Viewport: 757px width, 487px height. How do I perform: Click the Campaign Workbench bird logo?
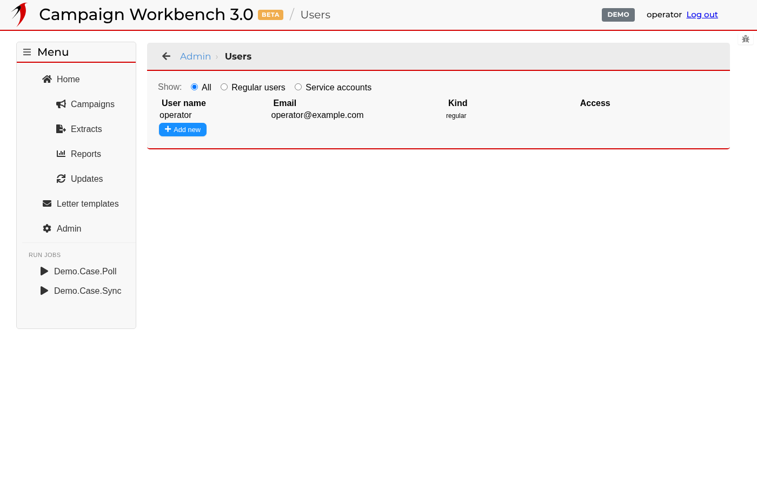[19, 15]
